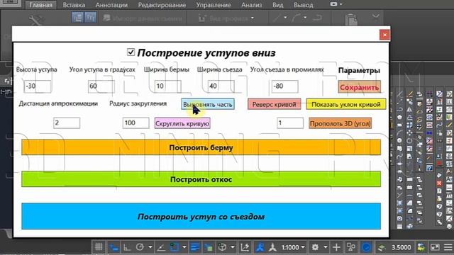This screenshot has width=454, height=255.
Task: Toggle object snap in status bar
Action: point(175,247)
